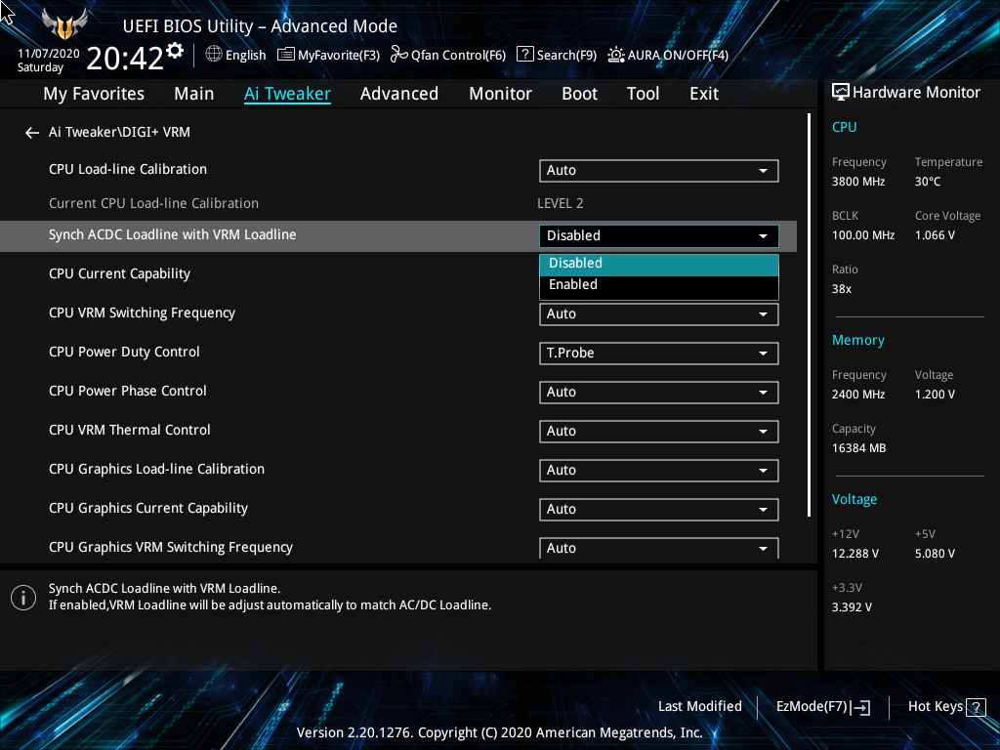Screen dimensions: 1000x750
Task: Click the 38x ratio value
Action: coord(841,289)
